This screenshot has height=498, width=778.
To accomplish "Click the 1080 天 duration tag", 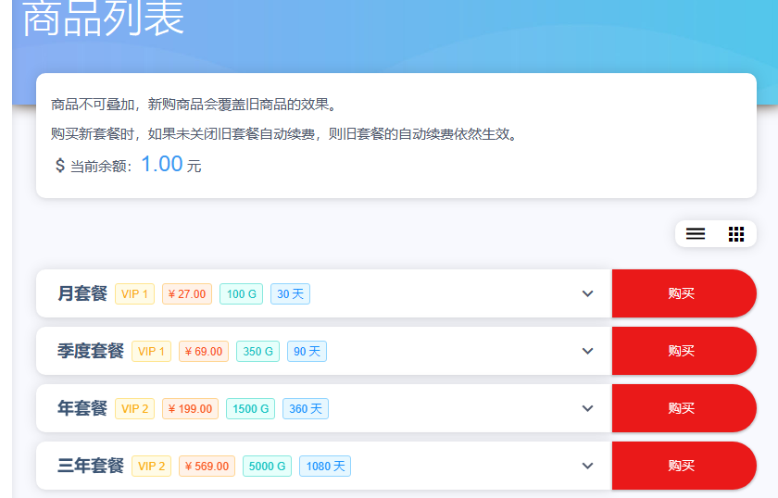I will (x=325, y=467).
